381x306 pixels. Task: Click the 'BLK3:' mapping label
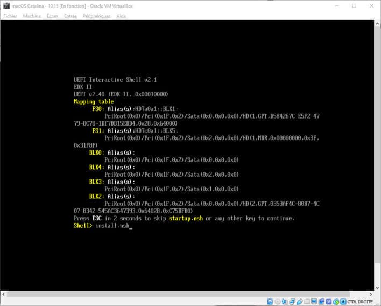[97, 182]
